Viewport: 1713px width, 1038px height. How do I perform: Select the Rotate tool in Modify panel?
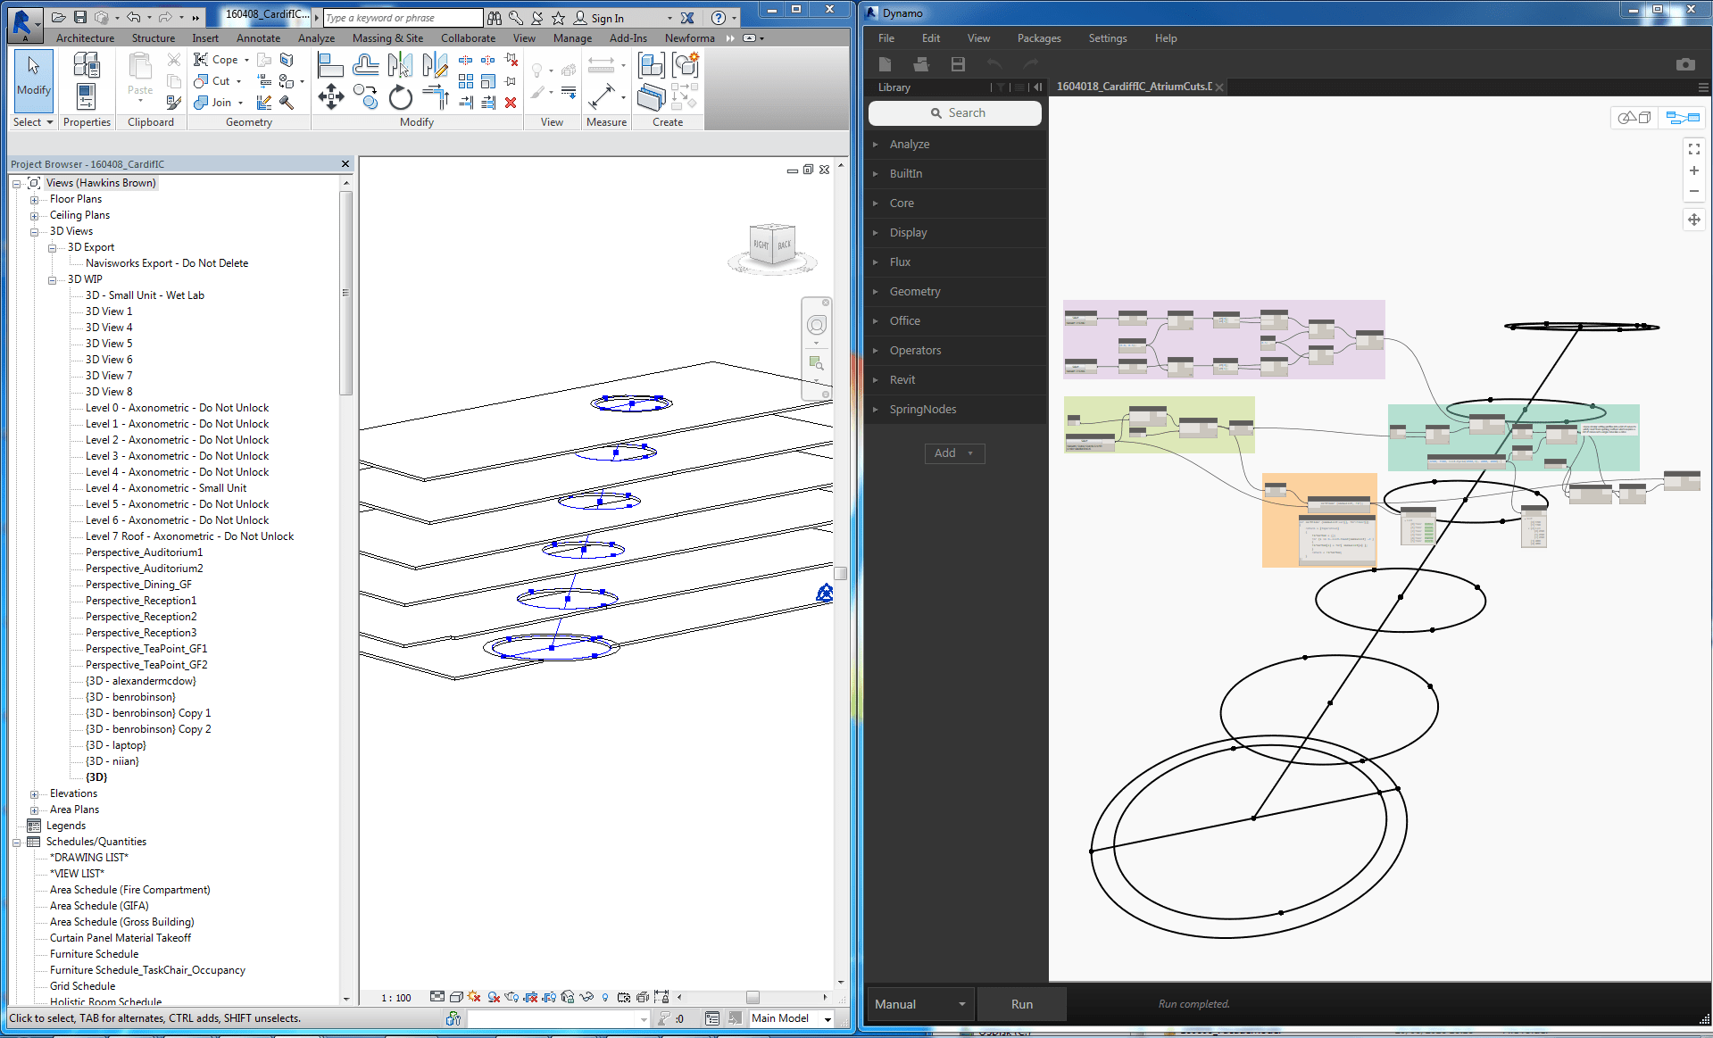coord(401,97)
